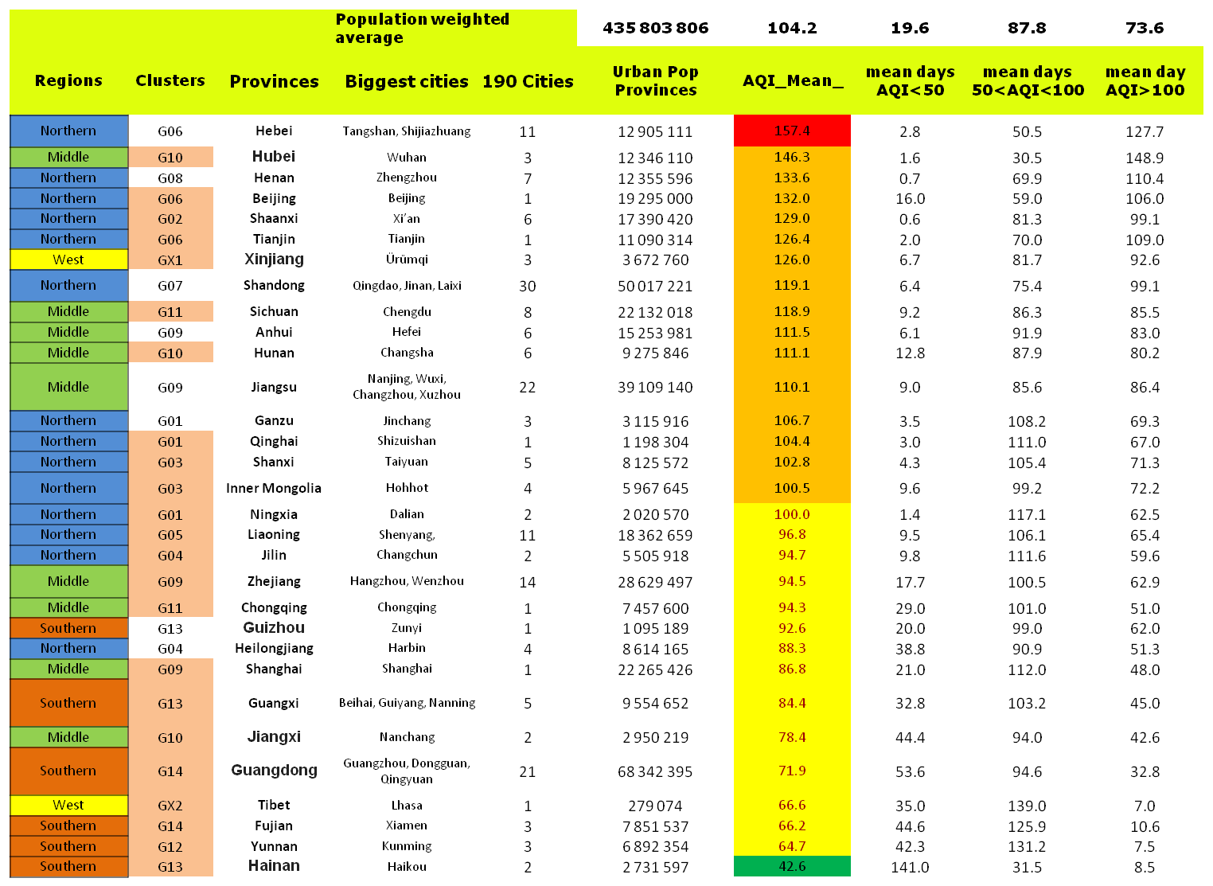
Task: Click the Regions column header
Action: [x=68, y=80]
